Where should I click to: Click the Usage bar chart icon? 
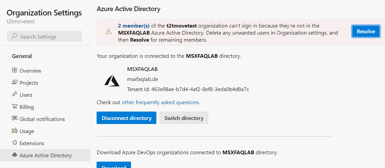[x=15, y=131]
